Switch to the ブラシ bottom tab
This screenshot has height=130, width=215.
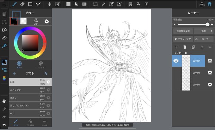15,122
